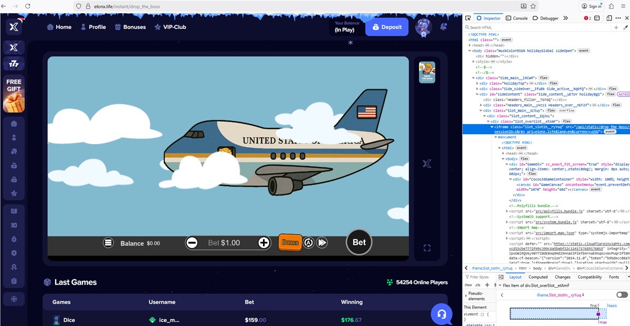
Task: Select the eyedropper tool in Inspector
Action: pyautogui.click(x=625, y=27)
